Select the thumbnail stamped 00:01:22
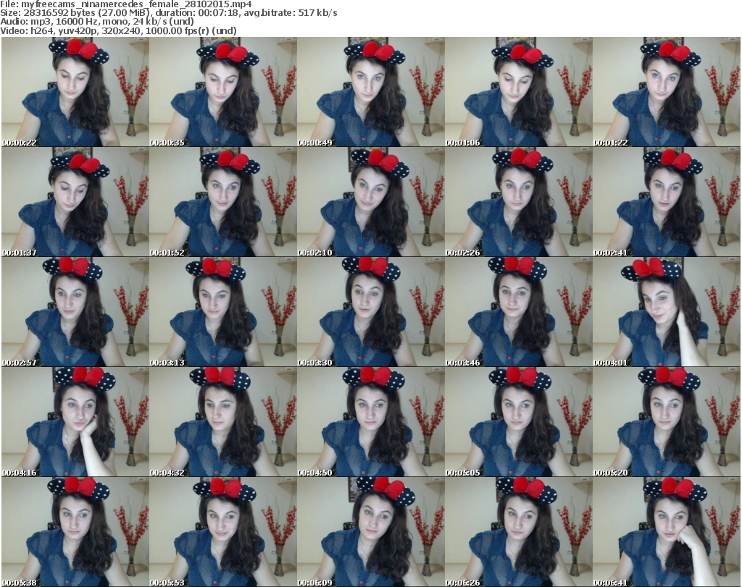The height and width of the screenshot is (587, 742). tap(667, 92)
